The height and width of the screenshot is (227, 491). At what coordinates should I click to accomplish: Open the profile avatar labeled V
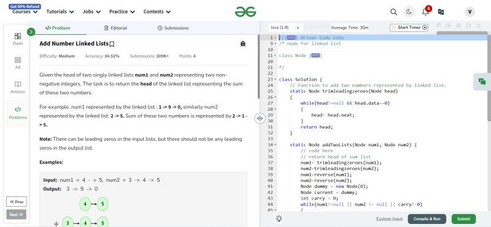(x=470, y=12)
